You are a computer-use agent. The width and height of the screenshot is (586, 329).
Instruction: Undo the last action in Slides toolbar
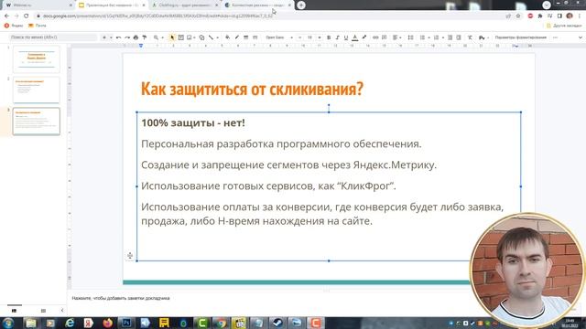tap(118, 37)
